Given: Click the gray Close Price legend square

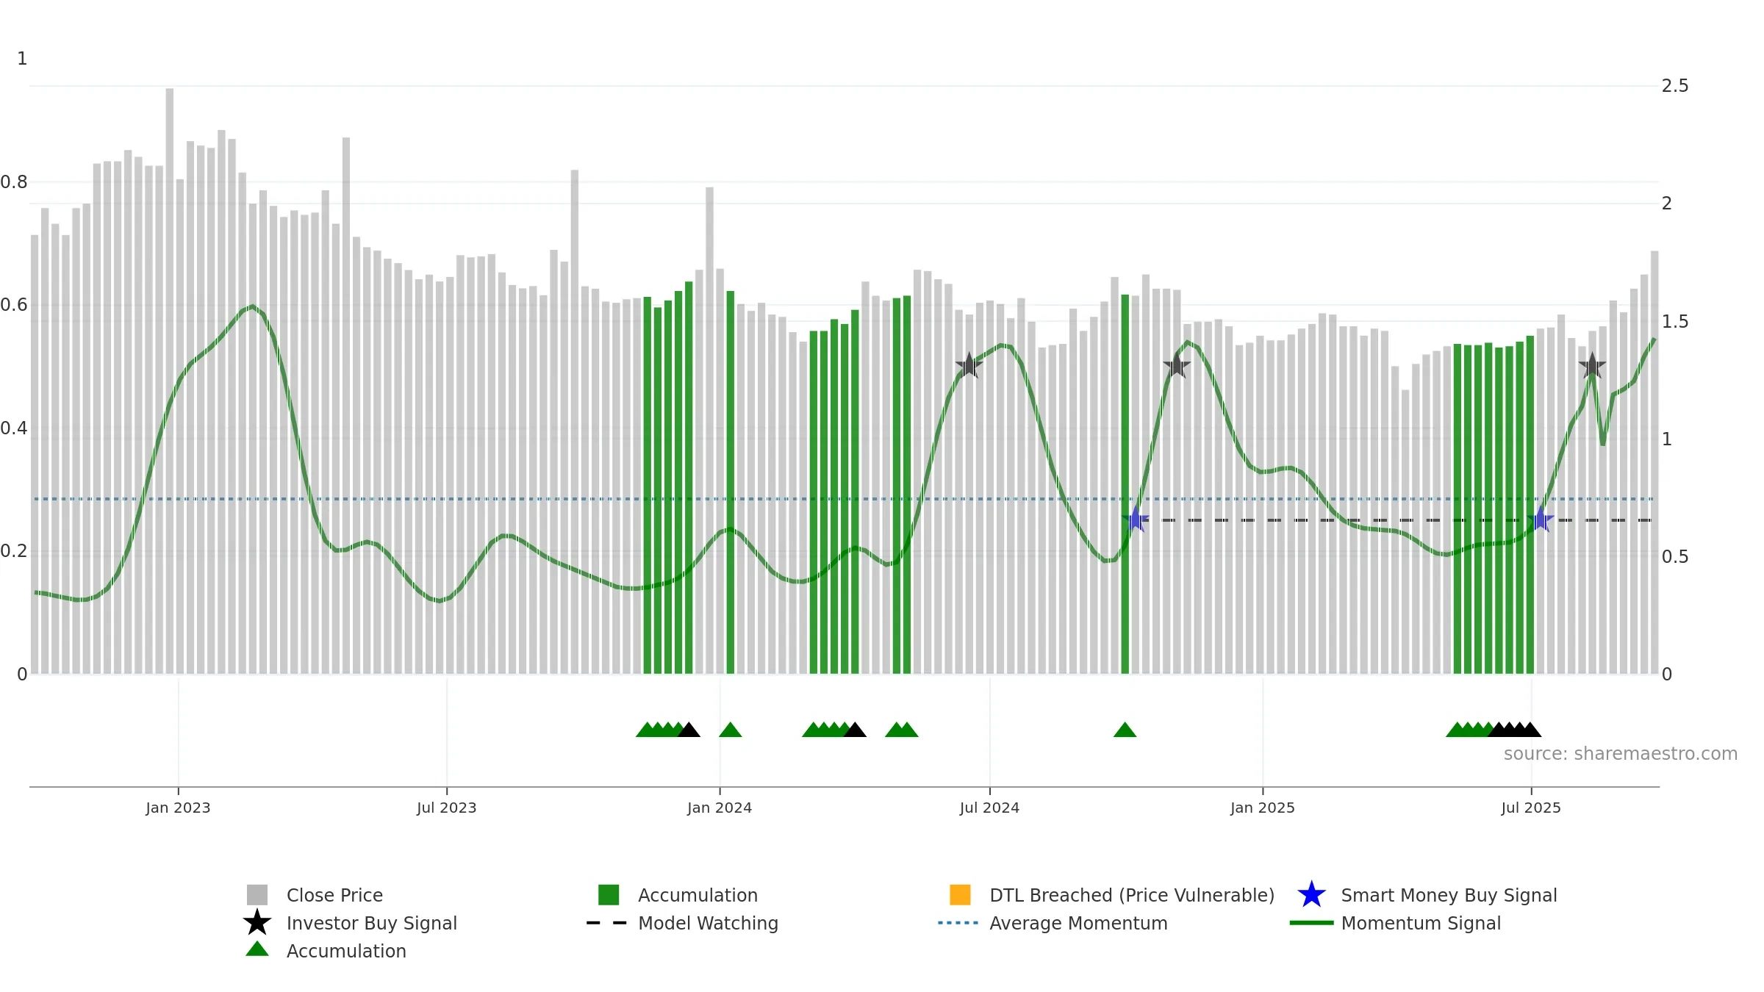Looking at the screenshot, I should (x=257, y=895).
